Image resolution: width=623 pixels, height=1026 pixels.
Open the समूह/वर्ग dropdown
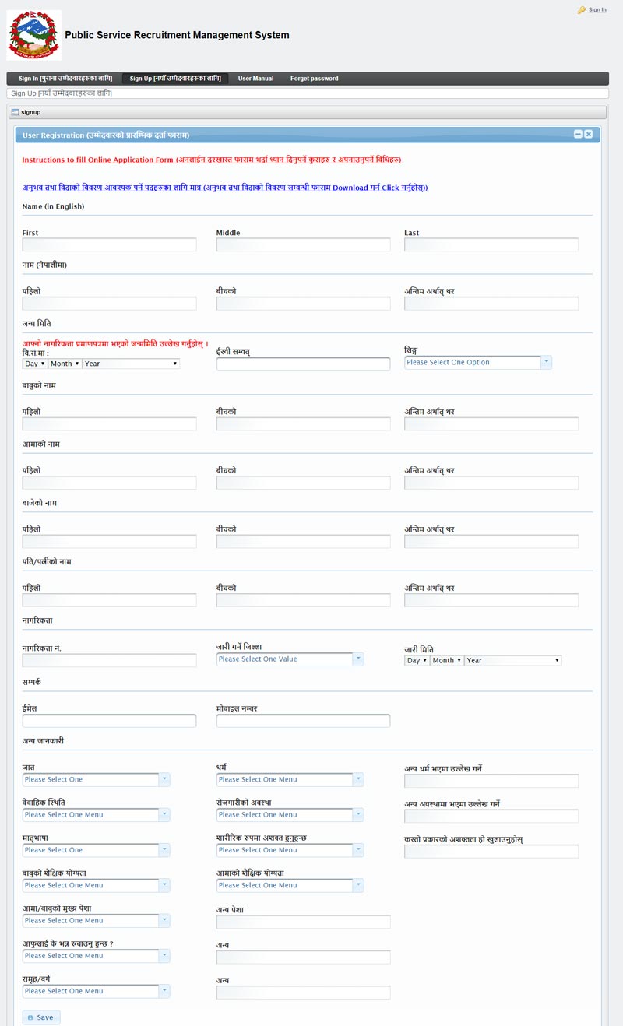pos(97,991)
